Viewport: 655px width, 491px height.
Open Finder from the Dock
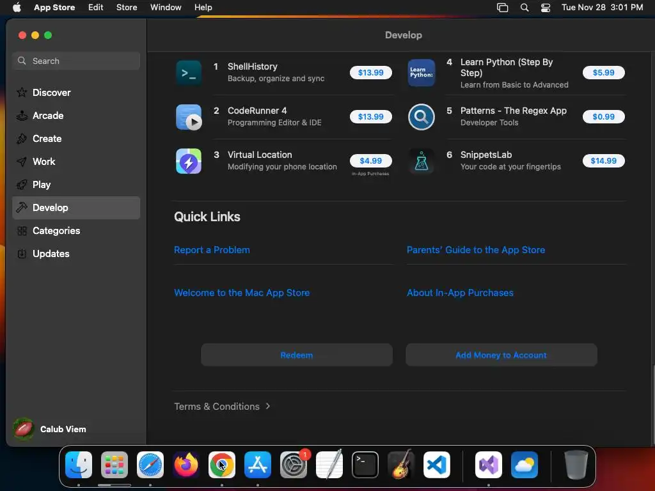[79, 465]
